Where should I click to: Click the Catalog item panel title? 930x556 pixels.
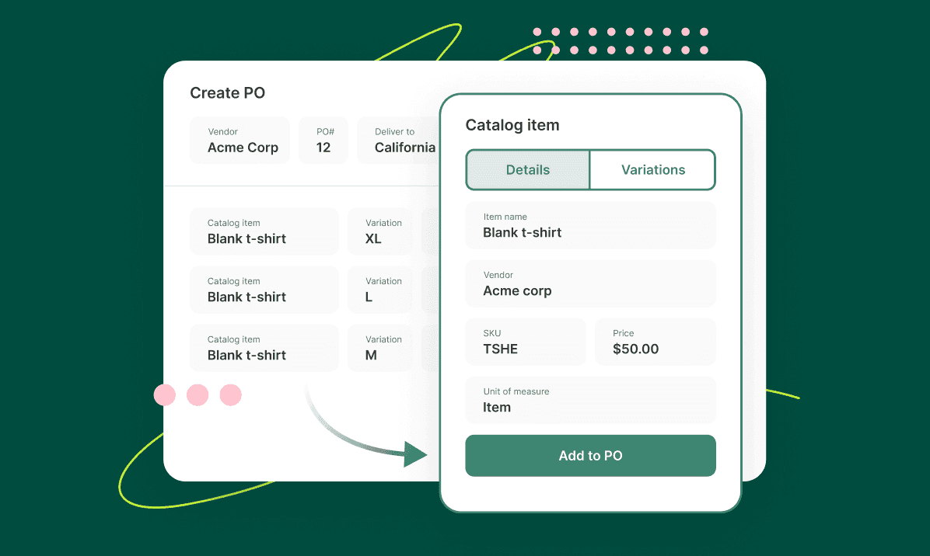(512, 124)
